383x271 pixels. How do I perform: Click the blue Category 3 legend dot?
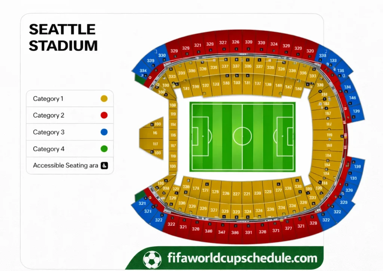point(104,132)
